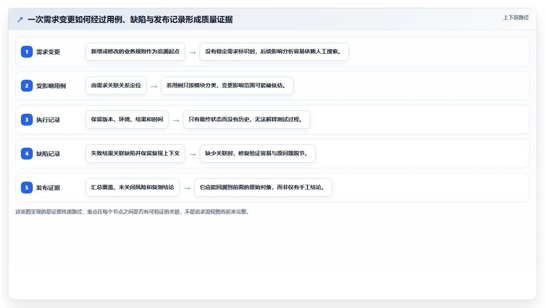Open the card 没有稳定需求标识时 note
Screen dimensions: 545x308
274,52
